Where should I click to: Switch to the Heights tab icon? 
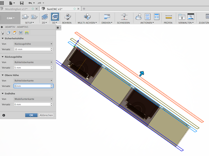pyautogui.click(x=14, y=33)
